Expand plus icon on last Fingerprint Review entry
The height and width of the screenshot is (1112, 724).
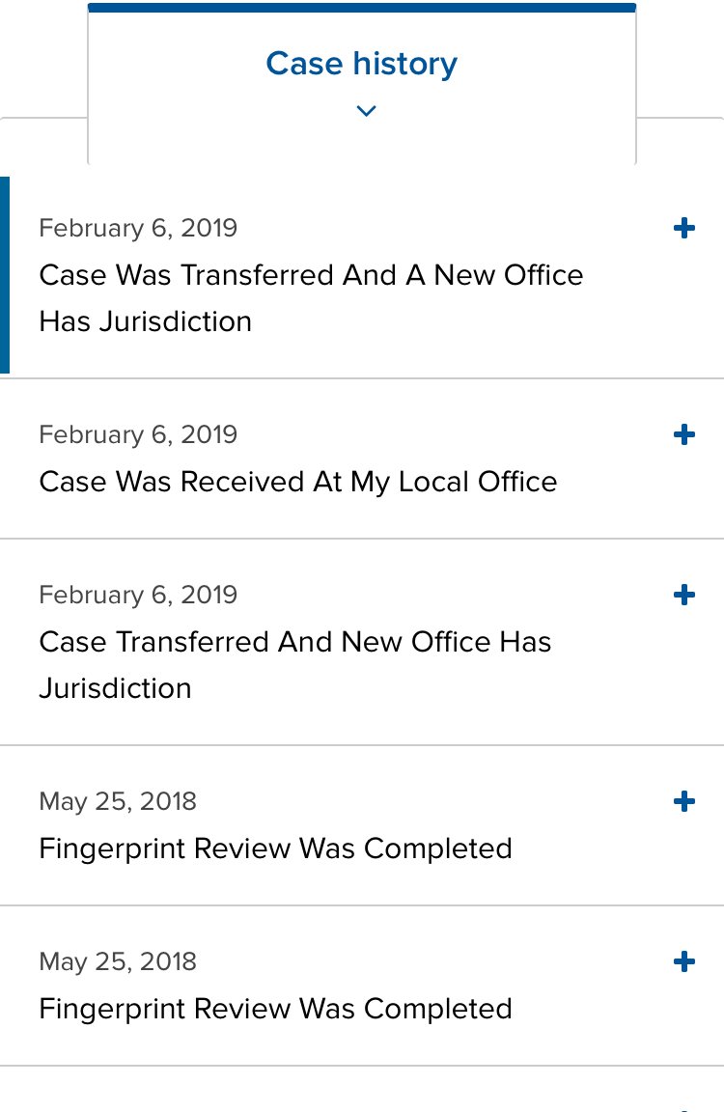683,961
